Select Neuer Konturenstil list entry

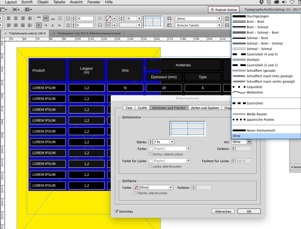click(266, 130)
